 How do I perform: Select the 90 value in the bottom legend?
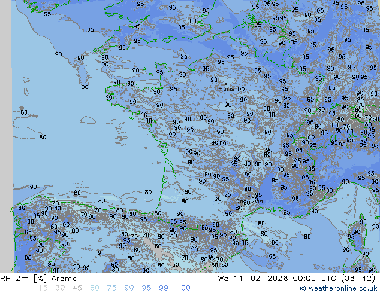pyautogui.click(x=129, y=288)
